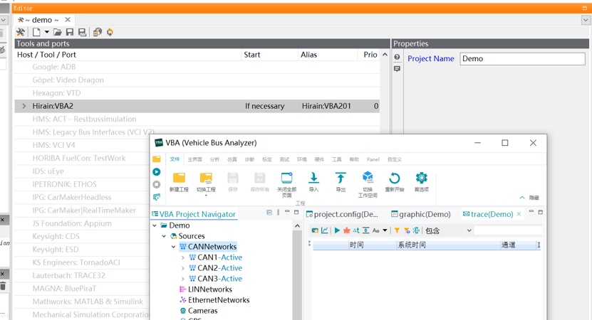
Task: Click the save icon in Editor toolbar
Action: pos(70,33)
